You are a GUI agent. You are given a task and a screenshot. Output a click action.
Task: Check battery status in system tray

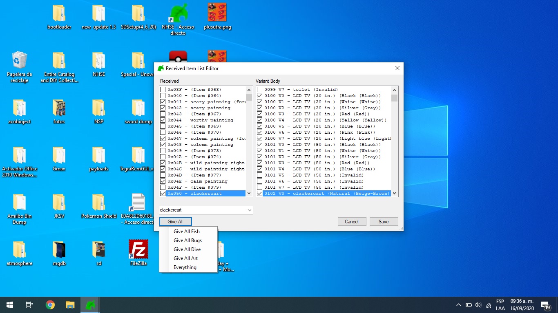[469, 305]
